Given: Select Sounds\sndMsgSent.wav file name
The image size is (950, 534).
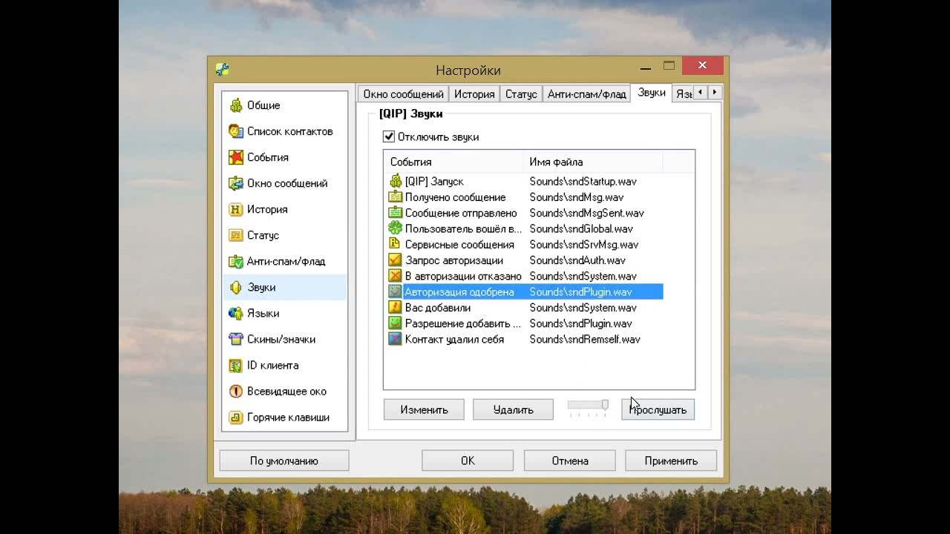Looking at the screenshot, I should (x=586, y=213).
